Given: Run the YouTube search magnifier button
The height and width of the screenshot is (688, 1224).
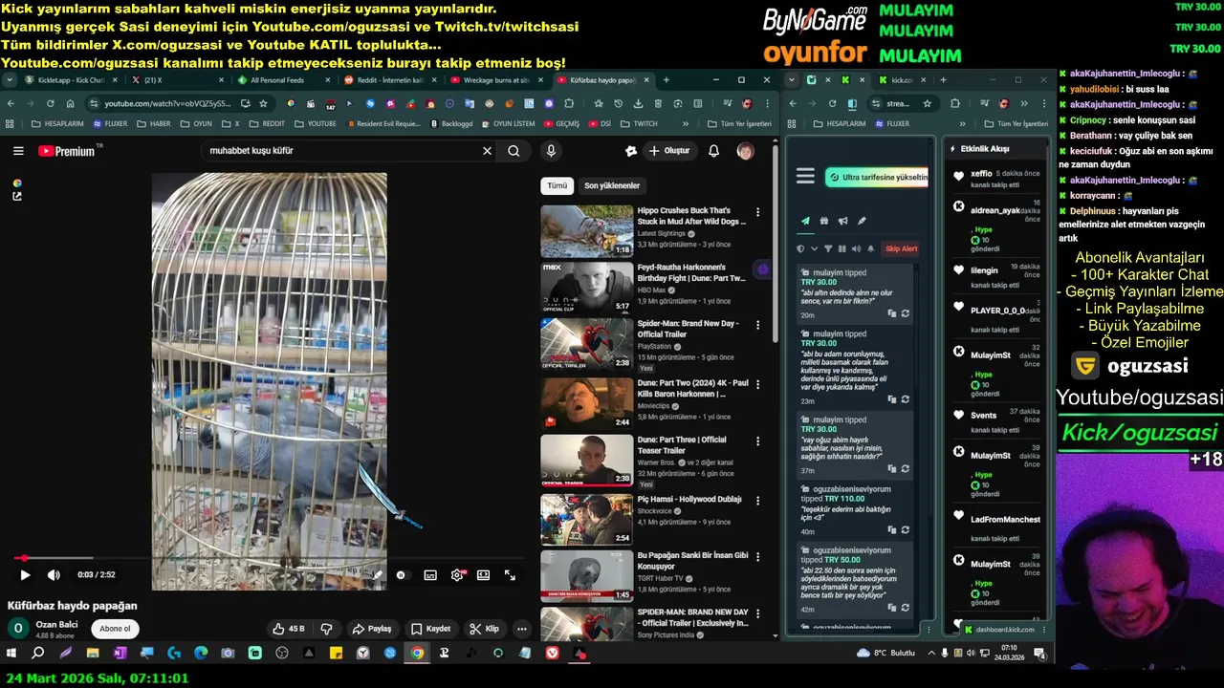Looking at the screenshot, I should pyautogui.click(x=514, y=151).
